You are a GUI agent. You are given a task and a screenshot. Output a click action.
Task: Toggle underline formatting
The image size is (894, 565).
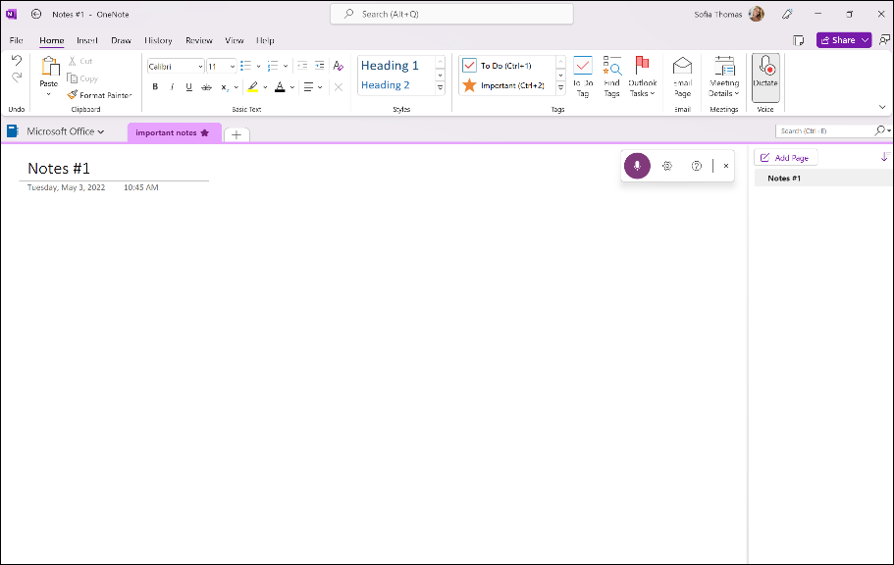click(188, 87)
